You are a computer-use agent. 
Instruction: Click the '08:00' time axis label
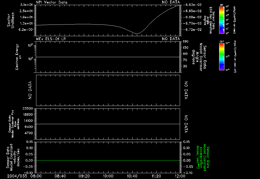36,176
